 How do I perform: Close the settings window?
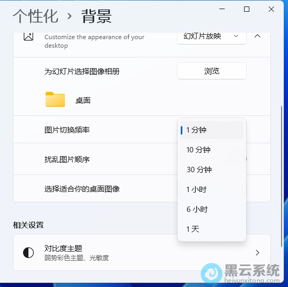click(x=271, y=9)
